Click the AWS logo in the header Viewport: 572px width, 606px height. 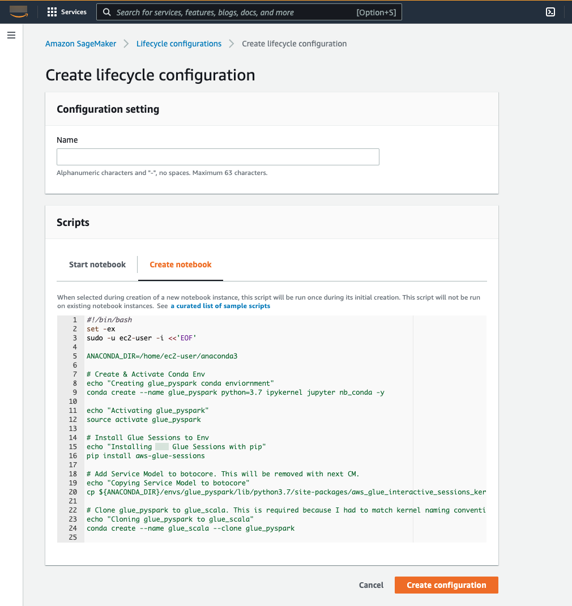18,12
